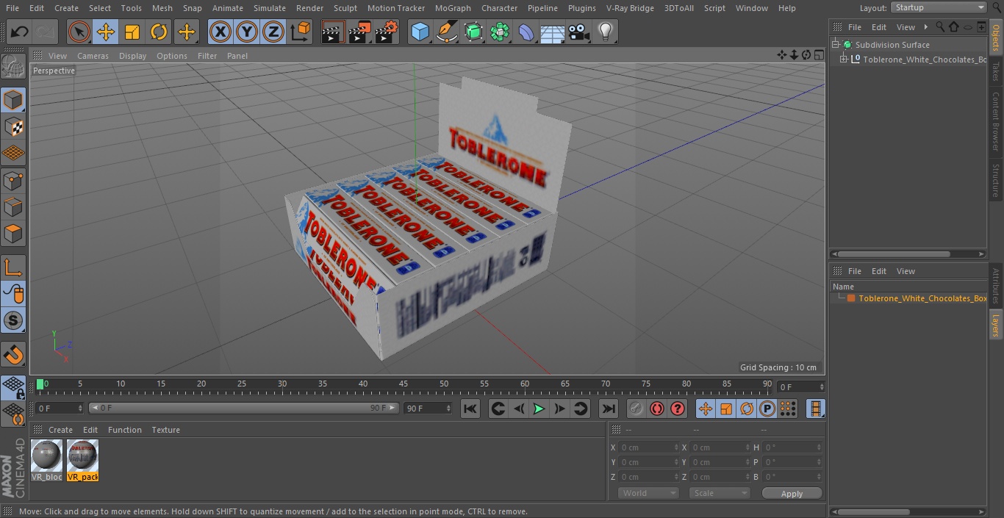The height and width of the screenshot is (518, 1004).
Task: Open the Structure side tab
Action: 996,180
